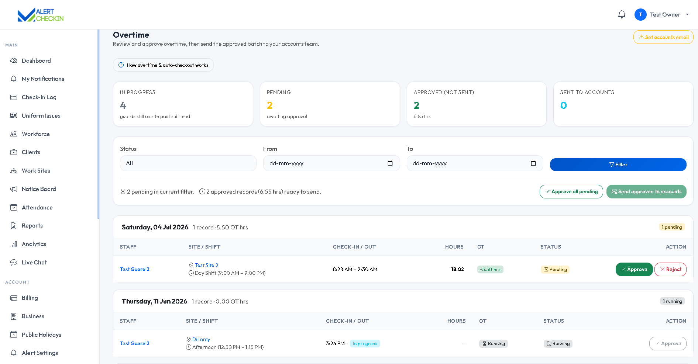Image resolution: width=698 pixels, height=364 pixels.
Task: Click the From date input field
Action: (x=331, y=163)
